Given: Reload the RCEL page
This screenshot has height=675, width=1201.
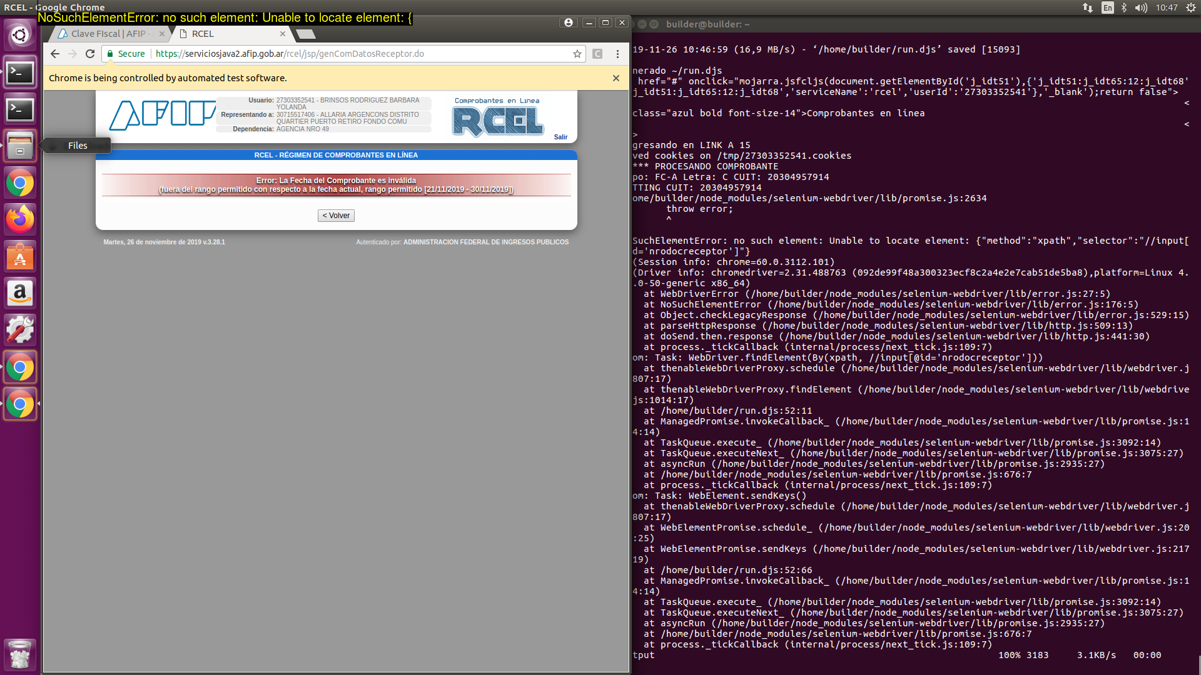Looking at the screenshot, I should (90, 54).
